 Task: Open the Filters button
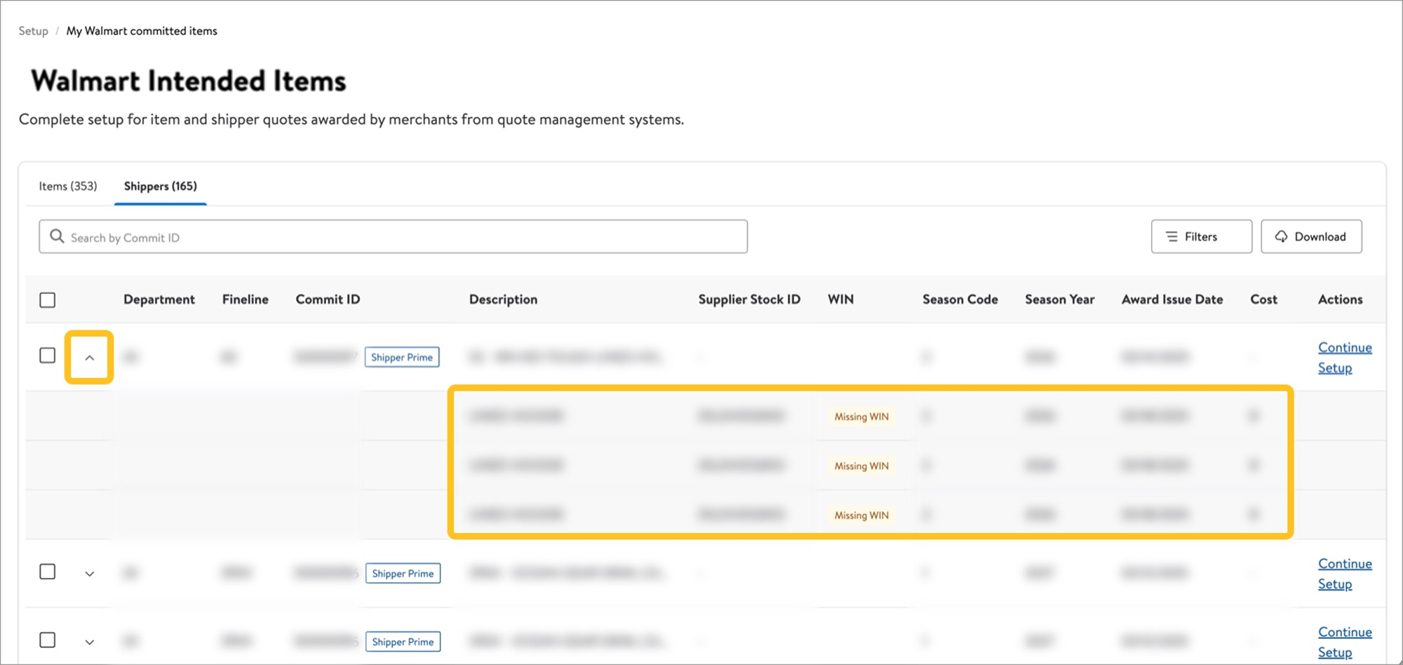click(1201, 236)
